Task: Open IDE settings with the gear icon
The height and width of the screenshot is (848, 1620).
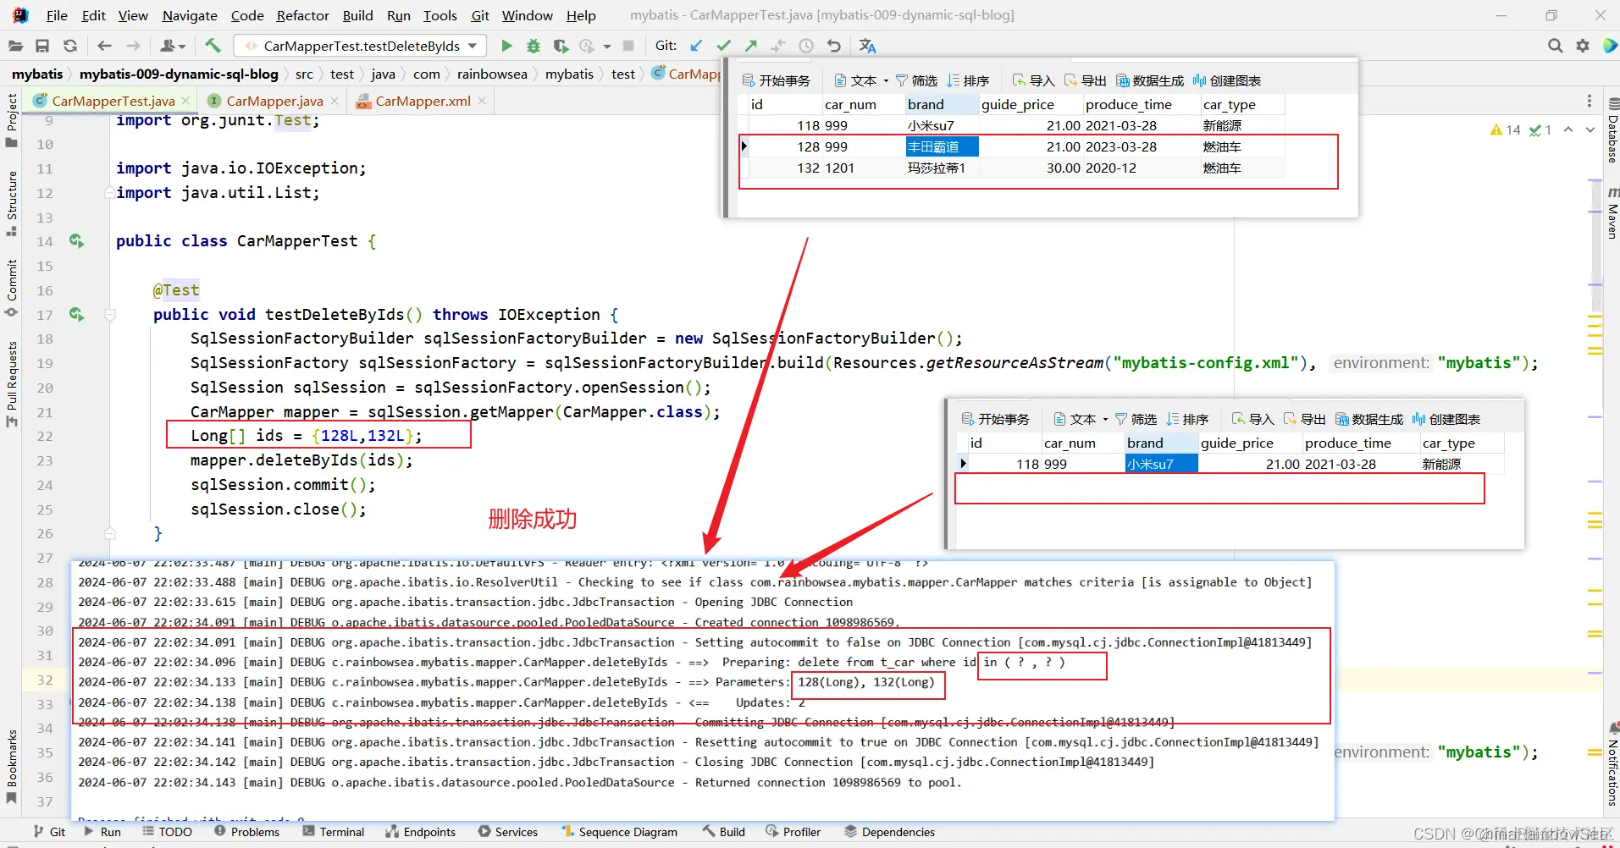Action: coord(1583,46)
